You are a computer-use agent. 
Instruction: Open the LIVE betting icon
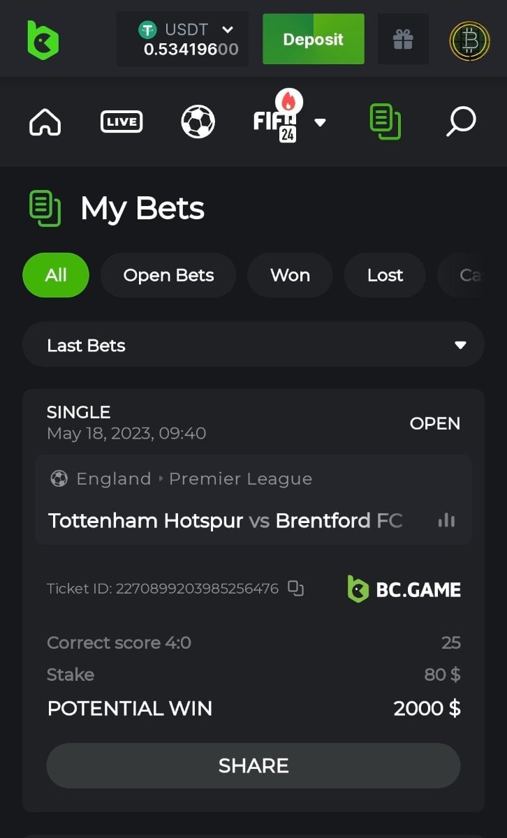(122, 122)
